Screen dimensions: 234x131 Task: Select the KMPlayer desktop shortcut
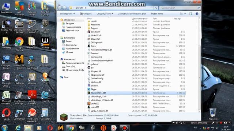(7, 62)
